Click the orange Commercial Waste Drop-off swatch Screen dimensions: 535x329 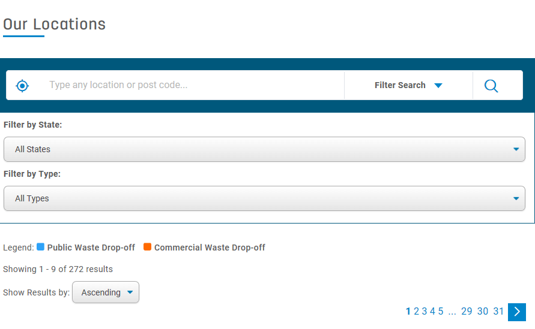tap(148, 247)
